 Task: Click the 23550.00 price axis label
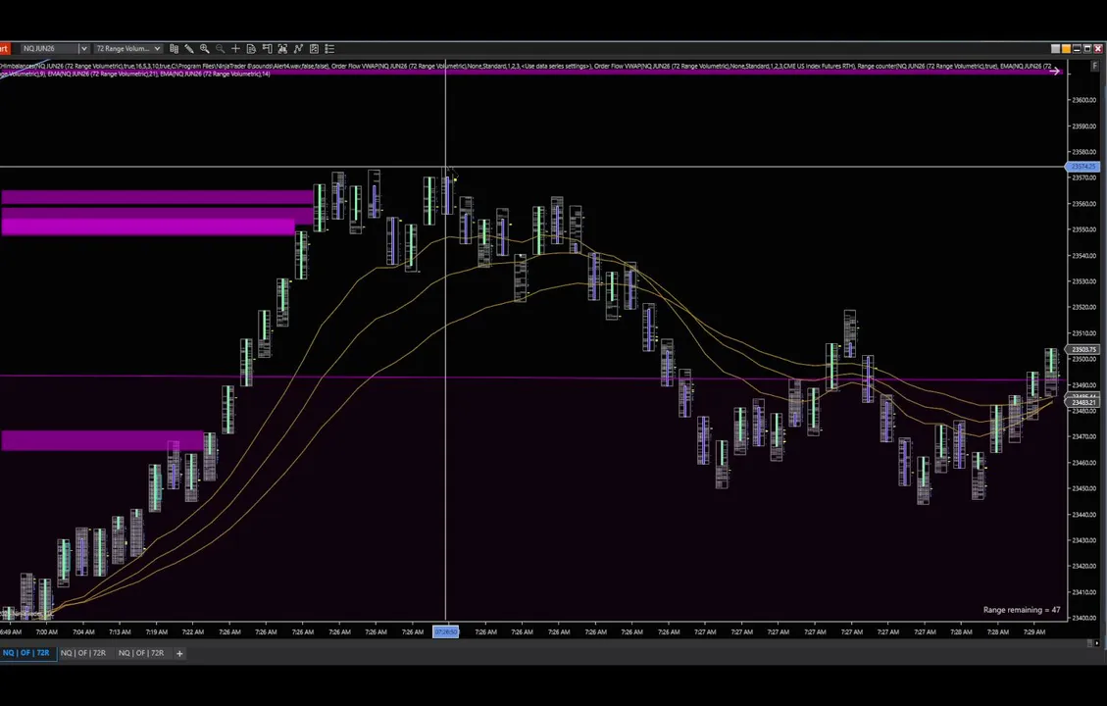(x=1083, y=229)
